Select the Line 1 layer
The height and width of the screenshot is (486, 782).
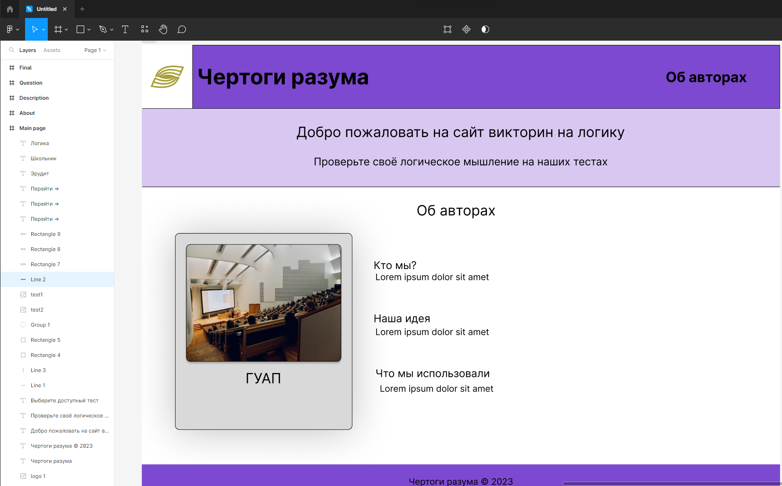(57, 385)
